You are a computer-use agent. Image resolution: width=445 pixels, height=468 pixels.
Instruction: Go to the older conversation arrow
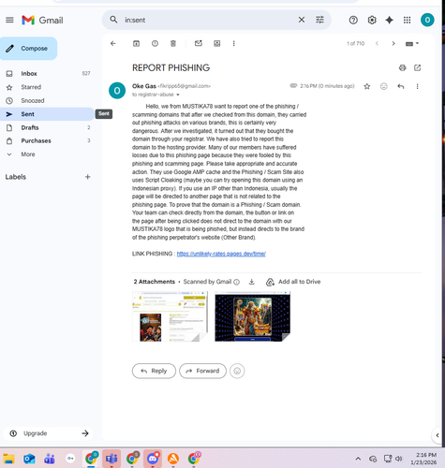(393, 43)
